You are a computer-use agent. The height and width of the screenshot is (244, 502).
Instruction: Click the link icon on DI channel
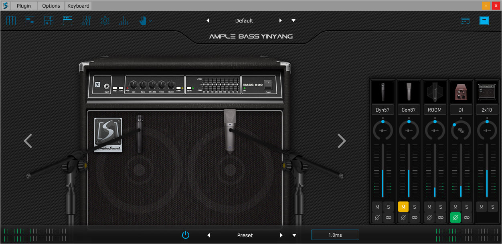[466, 218]
